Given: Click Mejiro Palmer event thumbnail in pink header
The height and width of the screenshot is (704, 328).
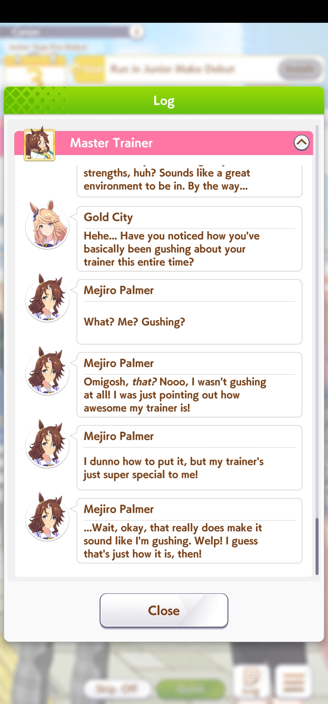Looking at the screenshot, I should (39, 144).
